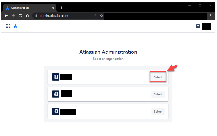Viewport: 217px width, 136px height.
Task: Go back with the browser back arrow
Action: [6, 16]
